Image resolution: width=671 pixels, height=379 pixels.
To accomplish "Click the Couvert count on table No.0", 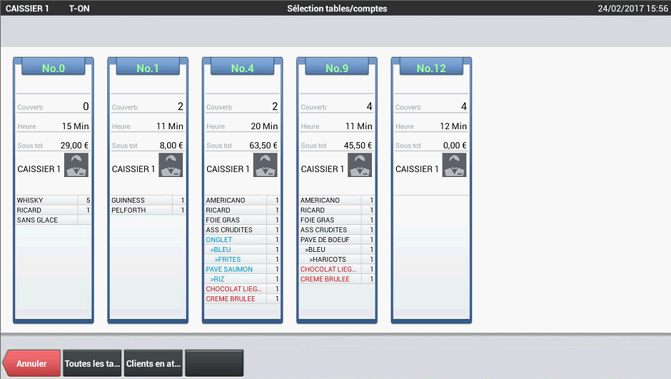I will (86, 106).
